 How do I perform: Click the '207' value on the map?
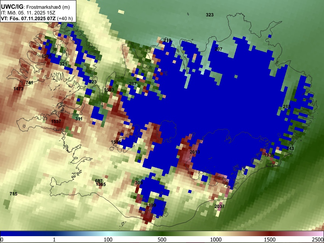(x=218, y=49)
